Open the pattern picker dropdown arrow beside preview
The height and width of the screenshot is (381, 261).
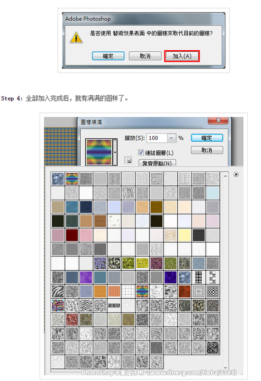pyautogui.click(x=115, y=152)
